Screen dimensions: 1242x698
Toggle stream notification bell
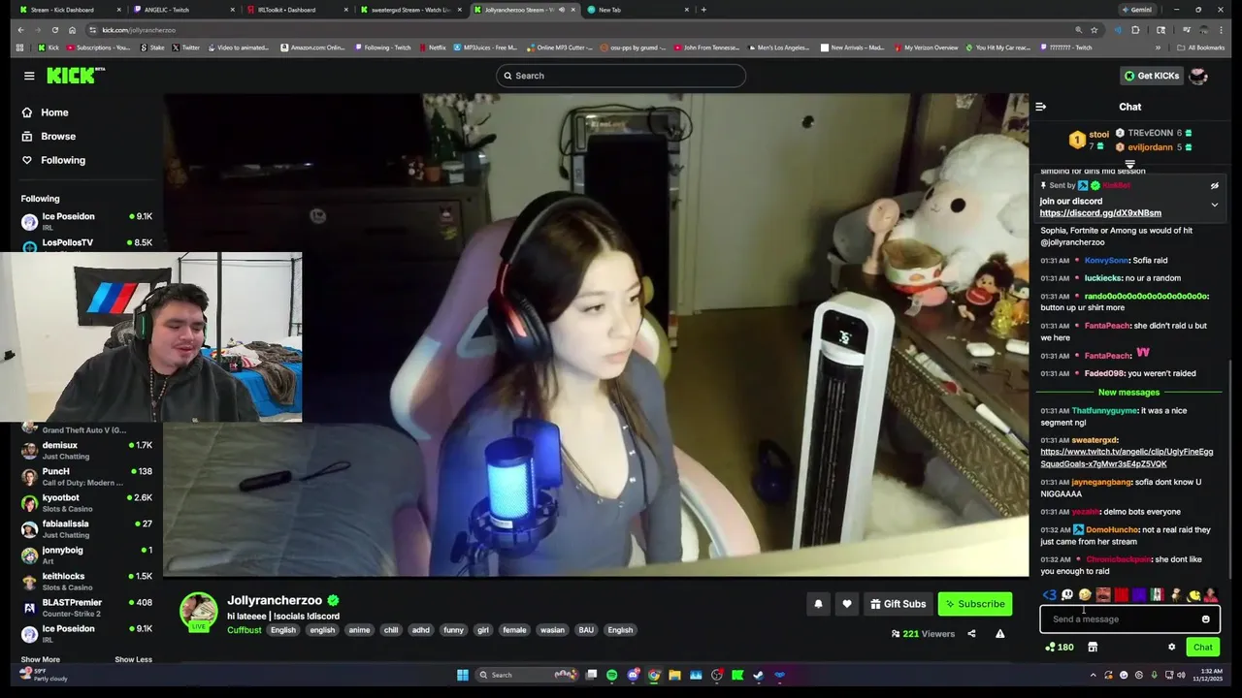click(x=818, y=604)
